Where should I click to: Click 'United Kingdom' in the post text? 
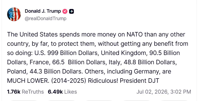point(124,53)
